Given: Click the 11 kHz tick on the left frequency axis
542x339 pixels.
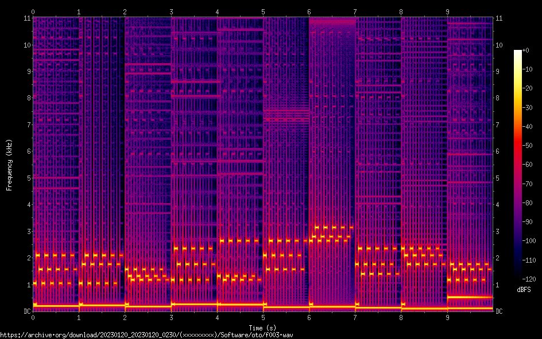Looking at the screenshot, I should coord(26,18).
